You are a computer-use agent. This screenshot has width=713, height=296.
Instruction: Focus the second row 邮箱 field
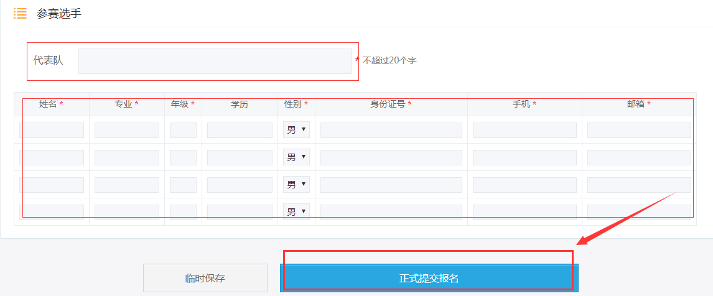click(639, 157)
